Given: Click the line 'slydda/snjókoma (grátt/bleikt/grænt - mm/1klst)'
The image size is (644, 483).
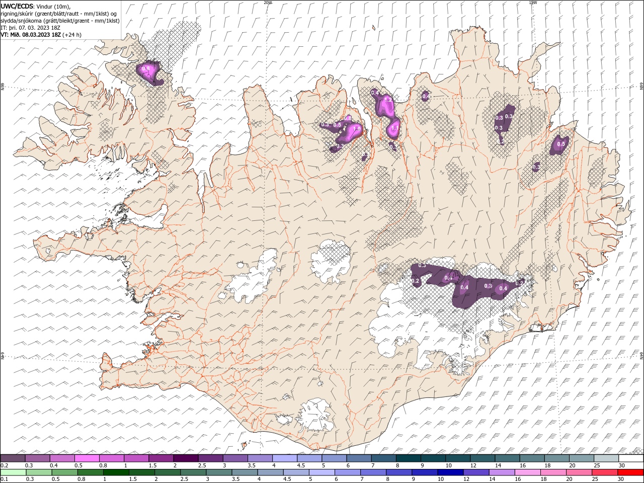Looking at the screenshot, I should point(60,20).
